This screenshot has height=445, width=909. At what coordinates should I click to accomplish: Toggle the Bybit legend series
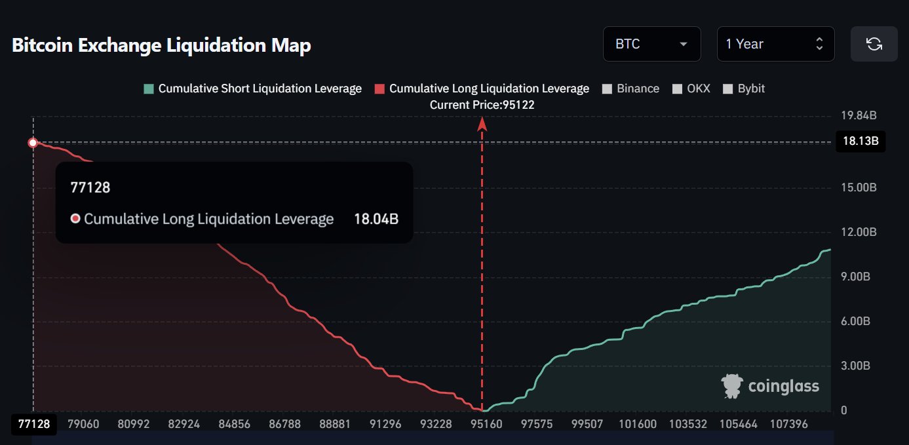(751, 88)
